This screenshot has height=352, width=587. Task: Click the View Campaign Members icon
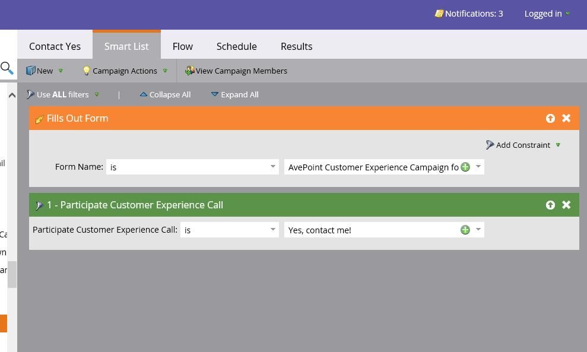pyautogui.click(x=189, y=71)
